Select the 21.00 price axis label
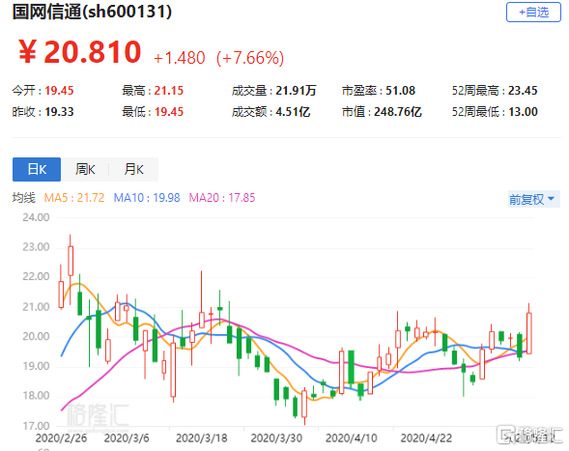569x451 pixels. point(36,307)
